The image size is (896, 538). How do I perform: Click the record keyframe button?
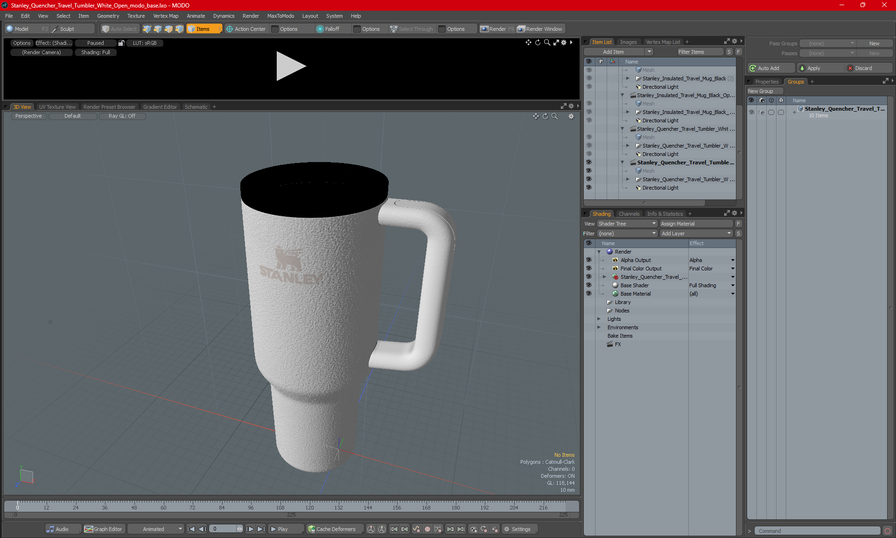427,529
